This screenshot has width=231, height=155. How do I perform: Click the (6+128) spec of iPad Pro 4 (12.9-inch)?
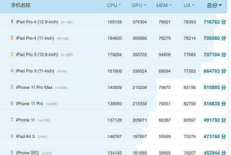[67, 22]
